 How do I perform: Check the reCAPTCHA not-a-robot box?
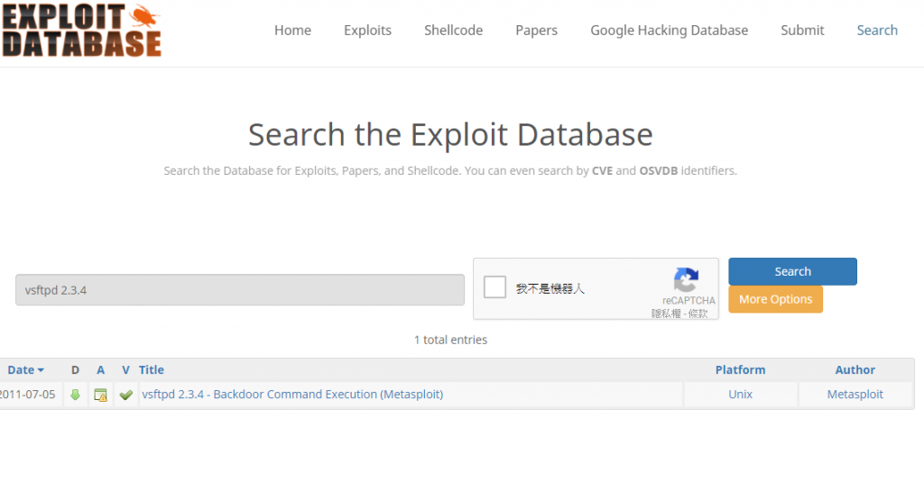click(x=495, y=287)
